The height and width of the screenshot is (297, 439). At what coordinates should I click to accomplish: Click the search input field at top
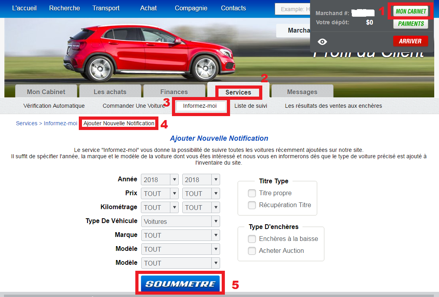(x=293, y=9)
